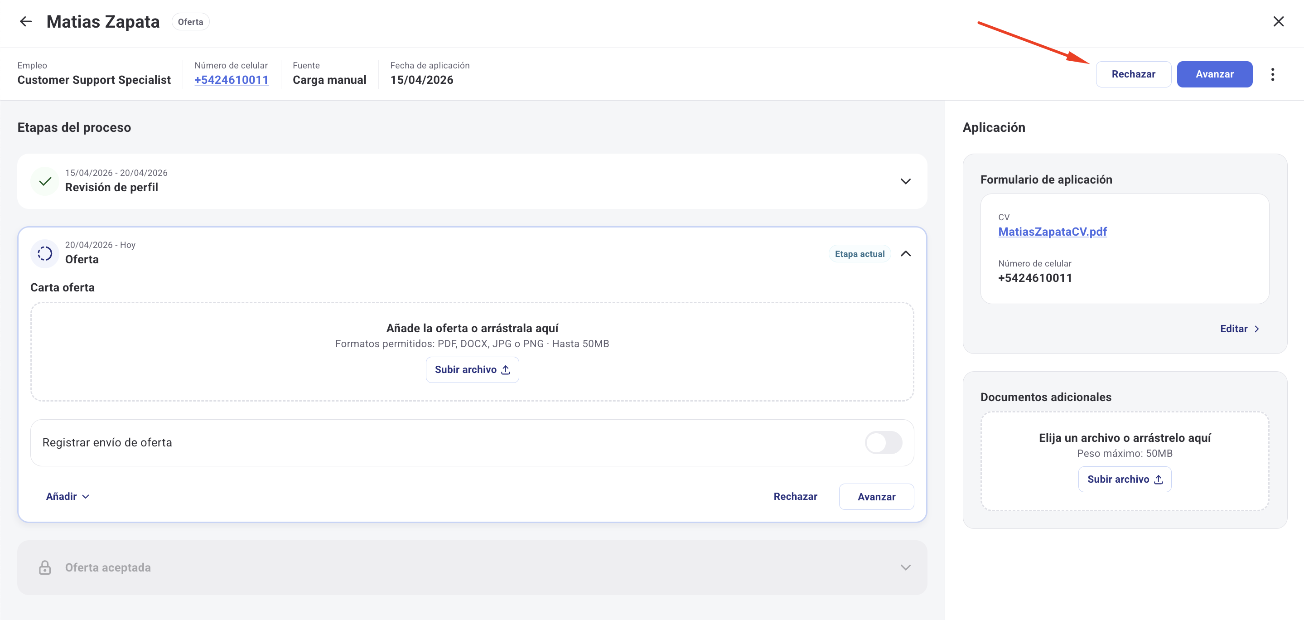
Task: Open the MatiasZapataCV.pdf link
Action: 1052,232
